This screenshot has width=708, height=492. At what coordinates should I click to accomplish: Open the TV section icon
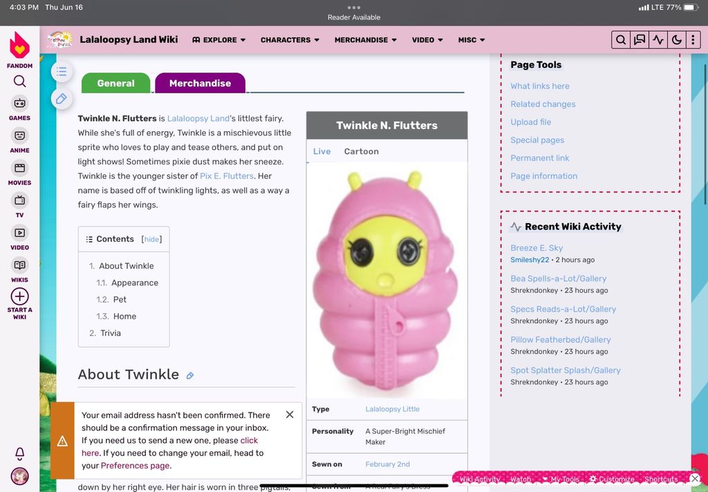point(20,200)
